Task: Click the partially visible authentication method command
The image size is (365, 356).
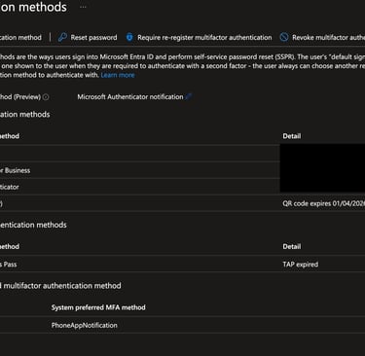Action: pyautogui.click(x=20, y=37)
